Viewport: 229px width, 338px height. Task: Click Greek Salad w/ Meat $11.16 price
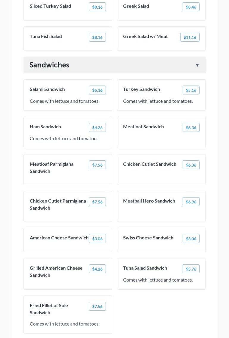(190, 37)
